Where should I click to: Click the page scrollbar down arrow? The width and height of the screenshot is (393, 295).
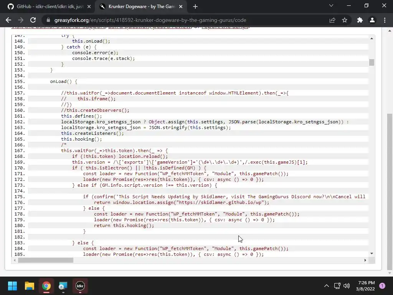390,273
